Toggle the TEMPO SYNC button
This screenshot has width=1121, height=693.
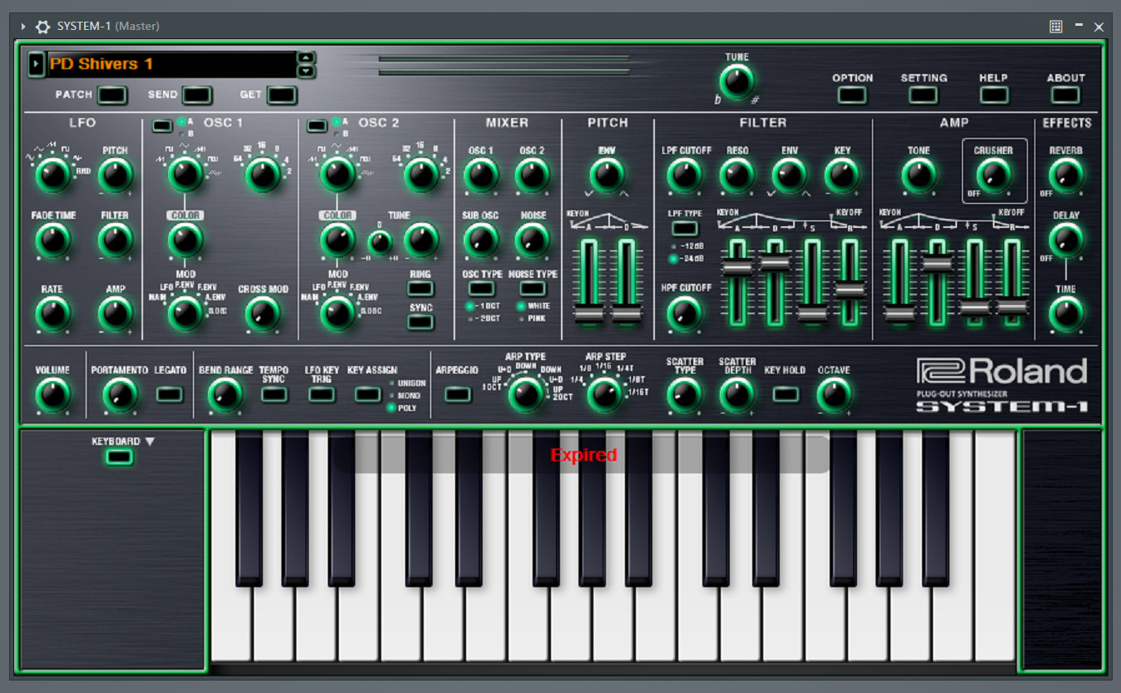click(x=274, y=394)
